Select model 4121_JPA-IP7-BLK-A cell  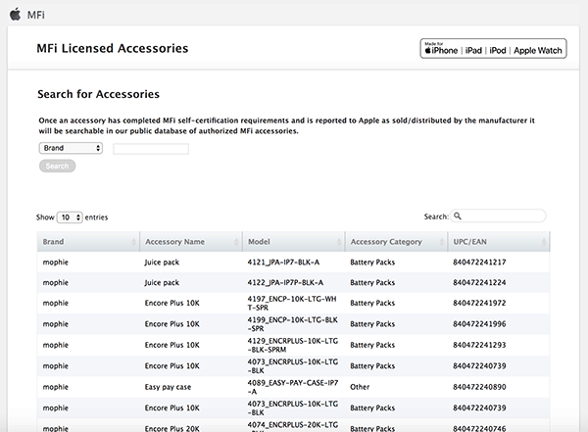tap(283, 263)
